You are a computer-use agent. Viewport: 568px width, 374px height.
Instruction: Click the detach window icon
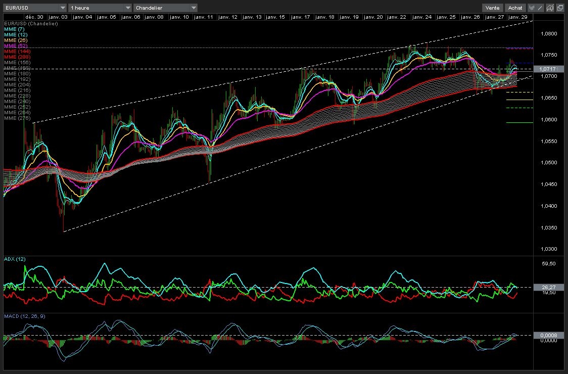click(x=559, y=8)
